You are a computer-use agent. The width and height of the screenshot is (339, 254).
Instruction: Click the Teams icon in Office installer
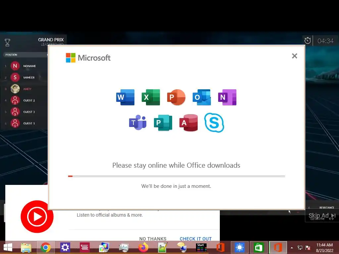[x=138, y=122]
